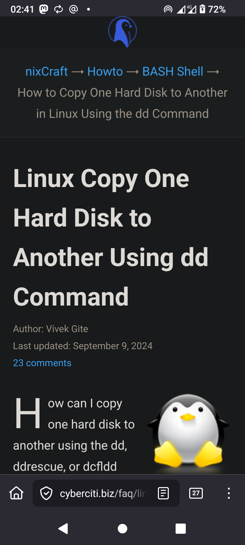Tap the nixCraft penguin logo

[122, 32]
